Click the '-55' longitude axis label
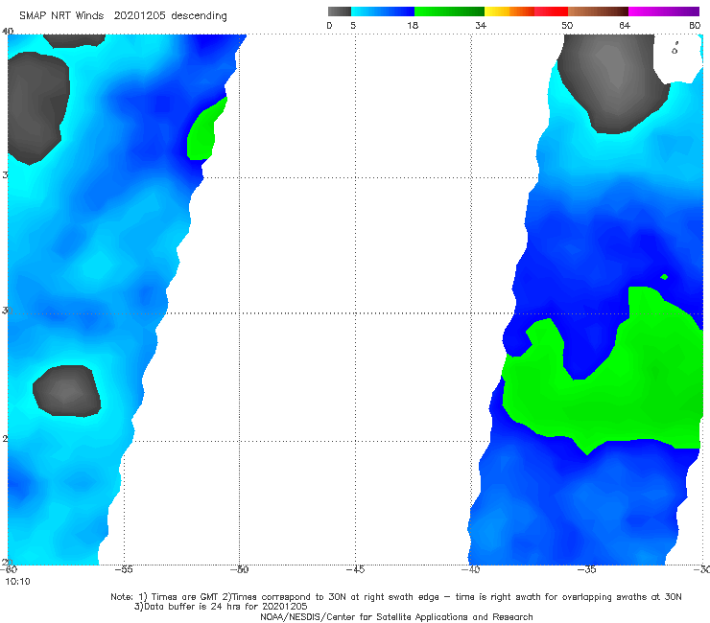Image resolution: width=710 pixels, height=623 pixels. 124,569
